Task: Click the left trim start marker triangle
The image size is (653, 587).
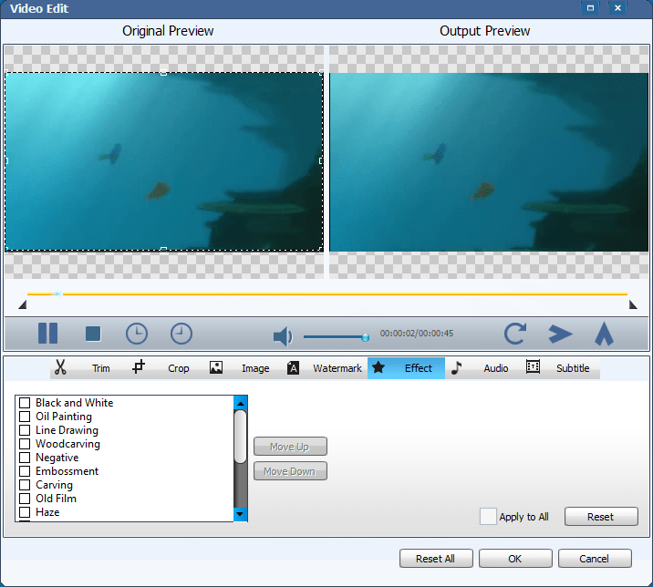Action: (x=23, y=304)
